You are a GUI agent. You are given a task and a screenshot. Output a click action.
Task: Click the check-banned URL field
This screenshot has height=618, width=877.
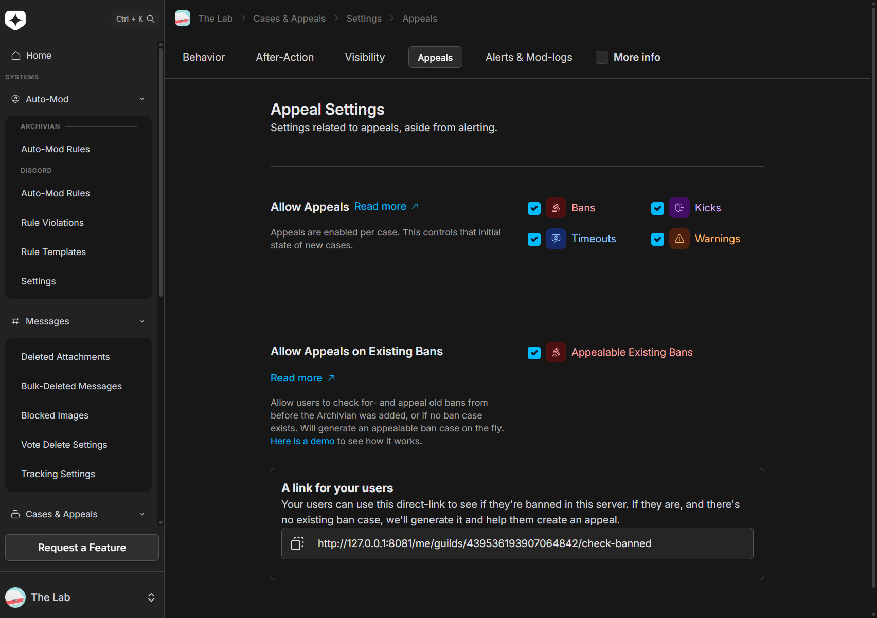517,543
